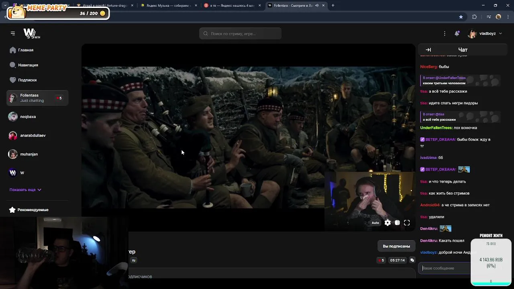Click the neqbaxa channel avatar
The width and height of the screenshot is (514, 289).
tap(13, 117)
